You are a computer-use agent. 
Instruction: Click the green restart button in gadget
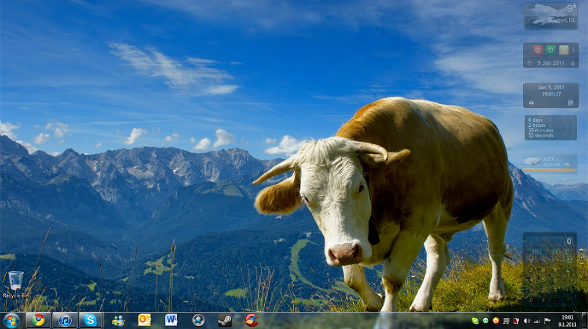point(551,50)
